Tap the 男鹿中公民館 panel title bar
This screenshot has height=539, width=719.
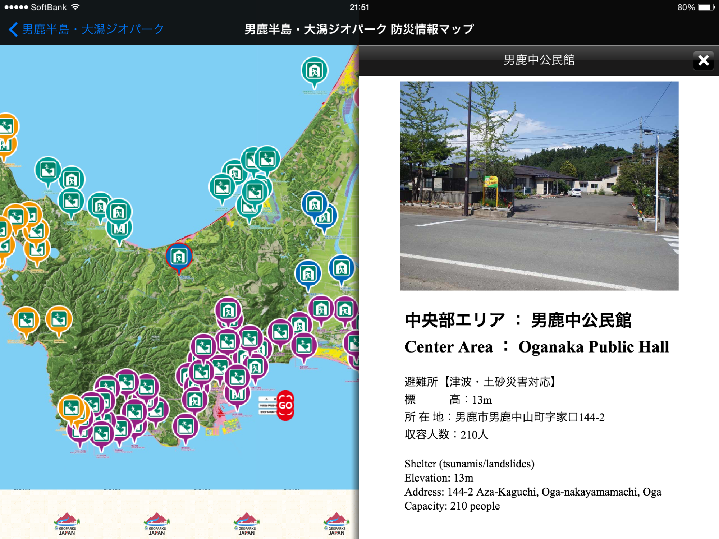point(539,60)
